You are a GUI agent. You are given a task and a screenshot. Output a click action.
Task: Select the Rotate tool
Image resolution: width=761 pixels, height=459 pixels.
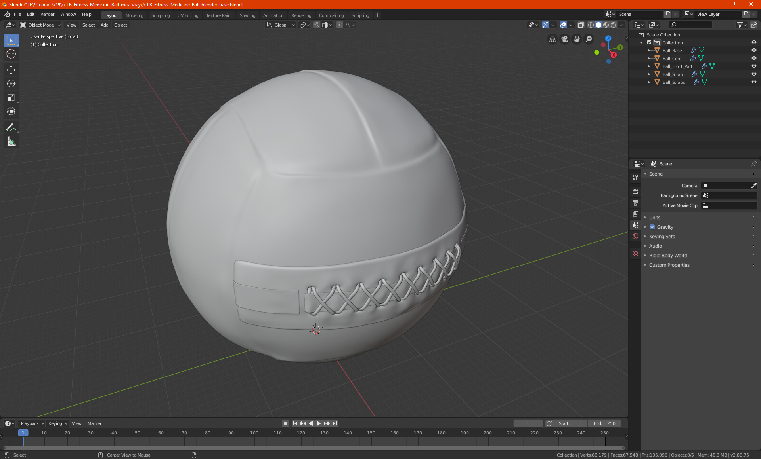tap(11, 83)
